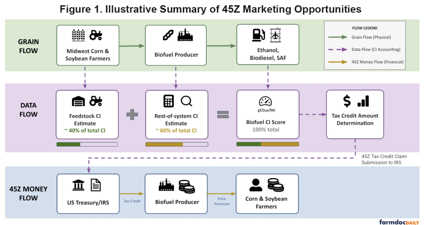This screenshot has height=225, width=424.
Task: Click 'Data Flow (CI Accounting)' legend entry
Action: 376,50
